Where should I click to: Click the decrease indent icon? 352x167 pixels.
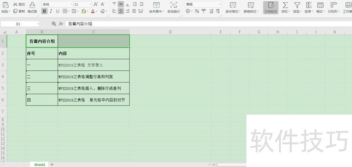pyautogui.click(x=135, y=4)
